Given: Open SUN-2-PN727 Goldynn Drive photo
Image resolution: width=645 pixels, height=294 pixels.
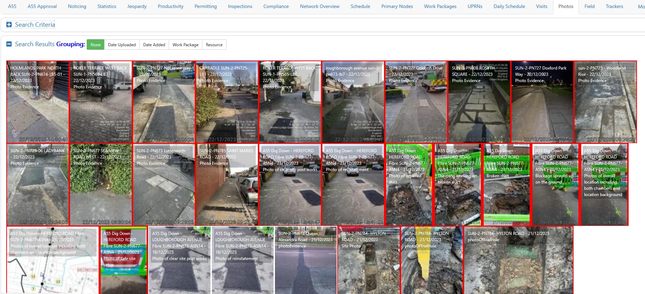Looking at the screenshot, I should pyautogui.click(x=416, y=102).
